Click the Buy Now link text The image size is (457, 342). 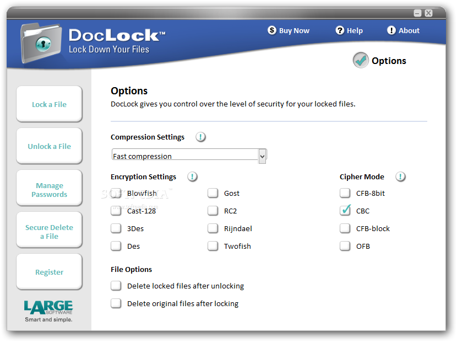[294, 31]
